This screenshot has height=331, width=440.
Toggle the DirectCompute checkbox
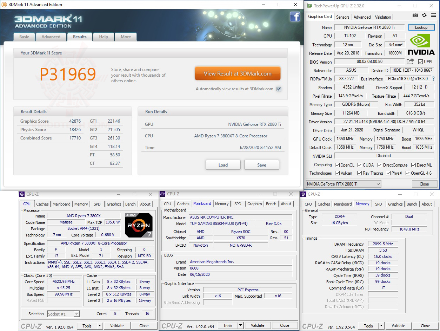380,165
